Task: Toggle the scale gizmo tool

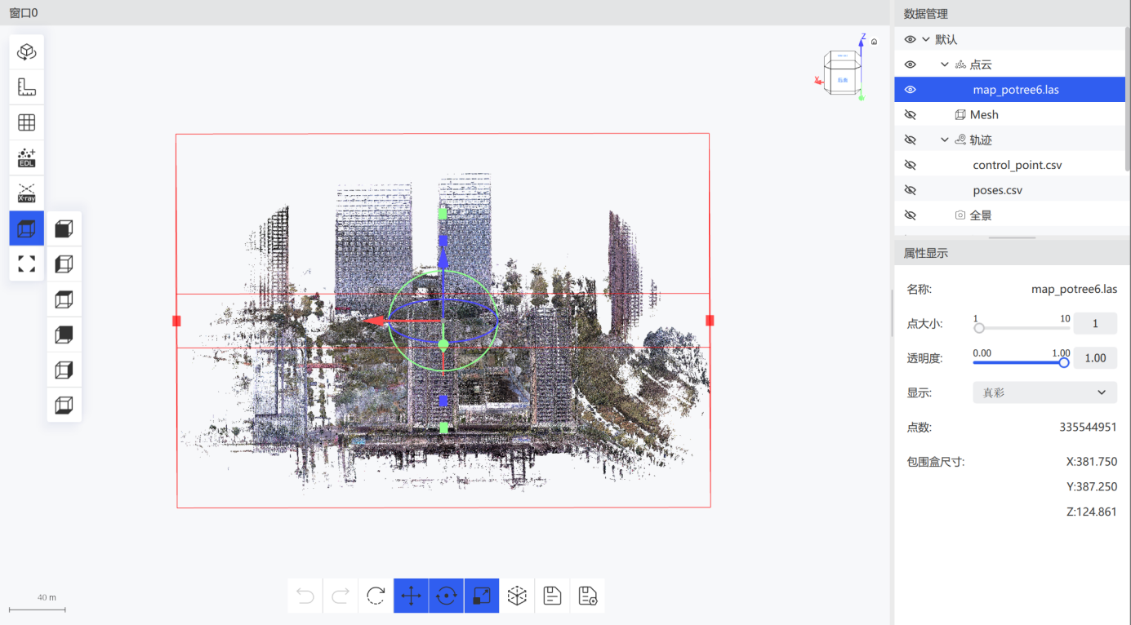Action: (482, 596)
